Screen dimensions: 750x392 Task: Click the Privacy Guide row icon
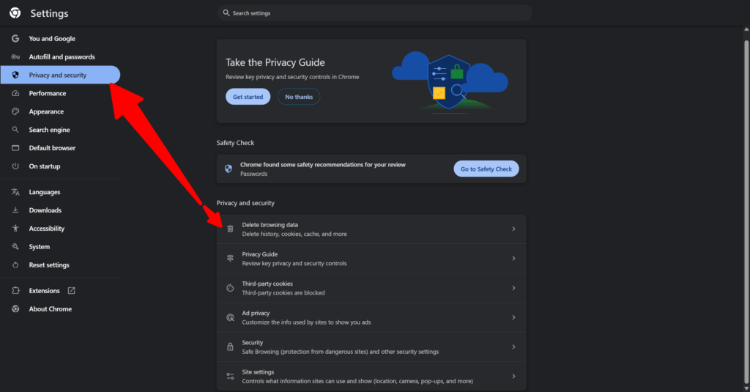point(230,259)
